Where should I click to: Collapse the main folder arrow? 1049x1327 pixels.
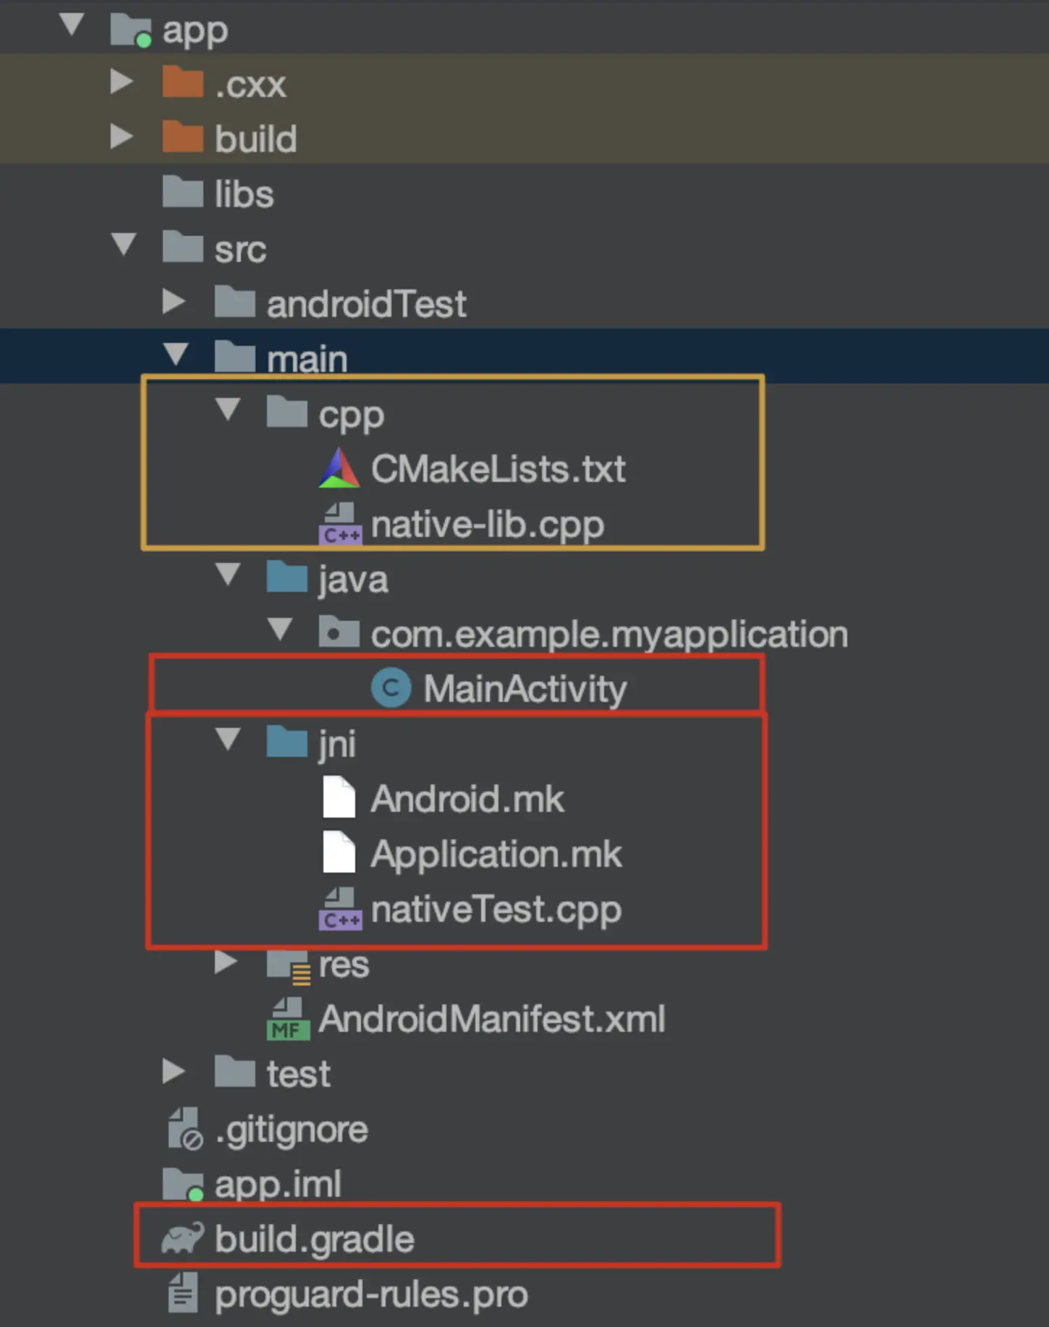(x=176, y=355)
